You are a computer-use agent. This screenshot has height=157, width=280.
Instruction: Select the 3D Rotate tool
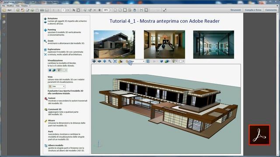pos(94,61)
